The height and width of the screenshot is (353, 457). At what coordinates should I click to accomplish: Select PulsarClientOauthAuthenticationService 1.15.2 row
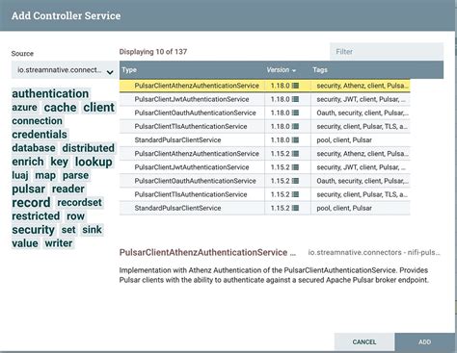click(x=265, y=181)
